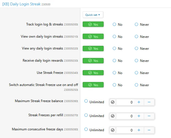The height and width of the screenshot is (138, 171).
Task: Select Never for Track login log & streaks
Action: 142,24
